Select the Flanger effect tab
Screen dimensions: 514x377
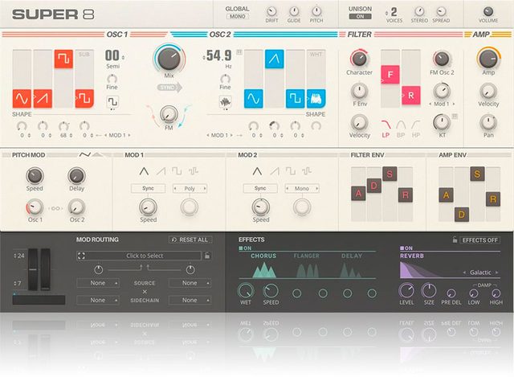tap(306, 256)
